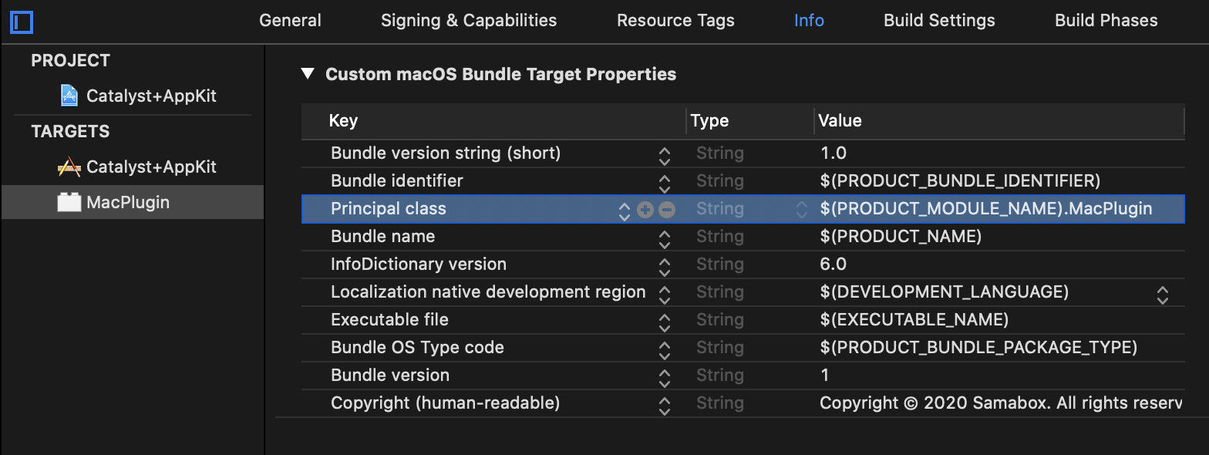1209x455 pixels.
Task: Switch to the General tab
Action: click(x=290, y=21)
